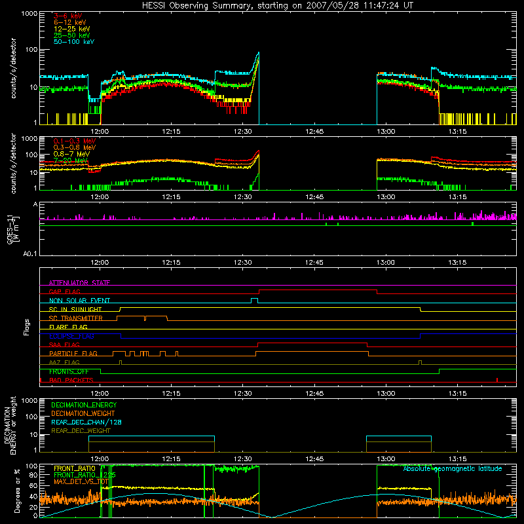The height and width of the screenshot is (524, 524).
Task: Click the SAA_FLAG label
Action: [64, 345]
